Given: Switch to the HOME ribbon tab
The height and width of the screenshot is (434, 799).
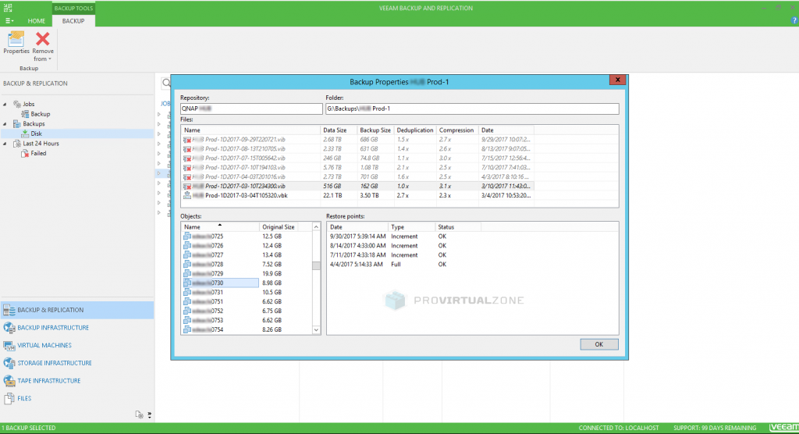Looking at the screenshot, I should click(x=36, y=21).
